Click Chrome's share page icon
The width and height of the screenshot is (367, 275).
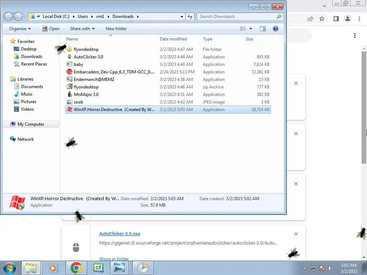coord(310,19)
